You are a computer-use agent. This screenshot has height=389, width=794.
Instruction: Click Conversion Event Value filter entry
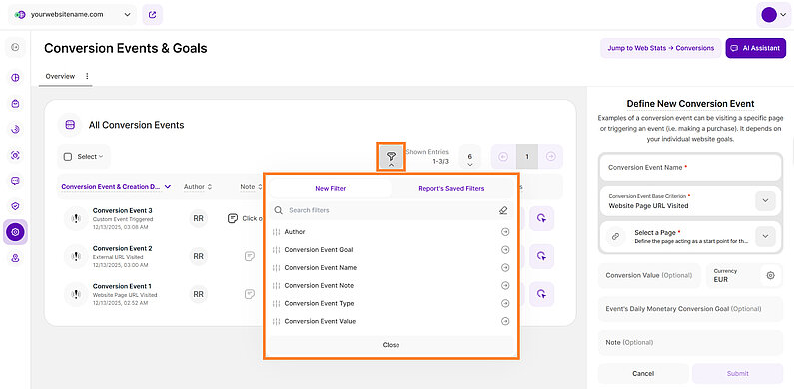coord(391,321)
